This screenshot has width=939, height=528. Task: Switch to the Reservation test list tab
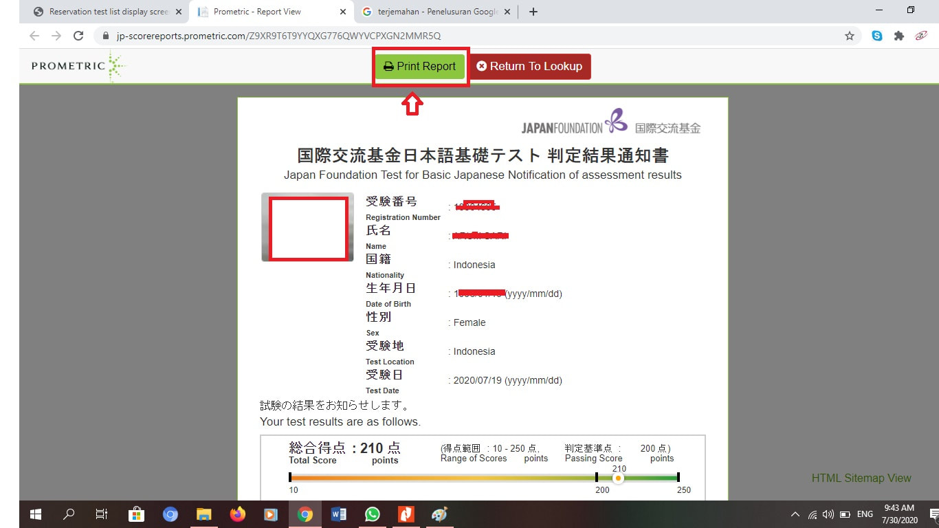102,12
